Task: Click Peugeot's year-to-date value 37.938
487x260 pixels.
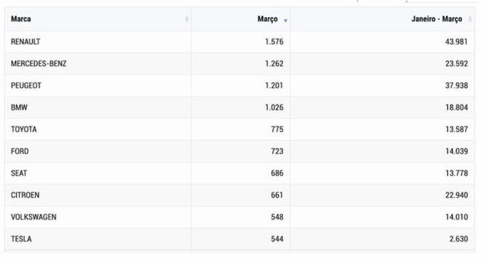Action: click(x=456, y=86)
